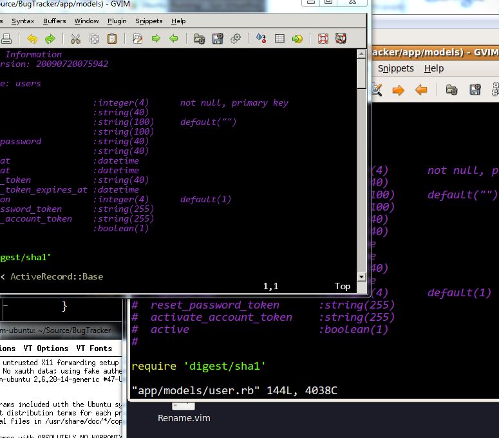This screenshot has width=499, height=438.
Task: Click 'default(1)' text in front editor
Action: (205, 199)
